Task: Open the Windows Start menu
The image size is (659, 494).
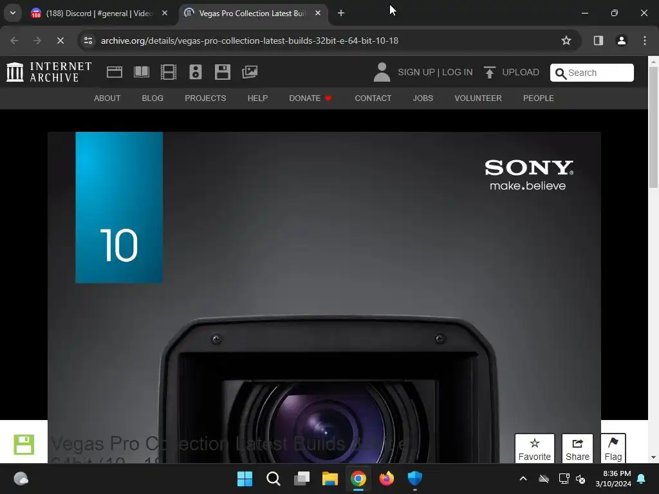Action: [245, 479]
